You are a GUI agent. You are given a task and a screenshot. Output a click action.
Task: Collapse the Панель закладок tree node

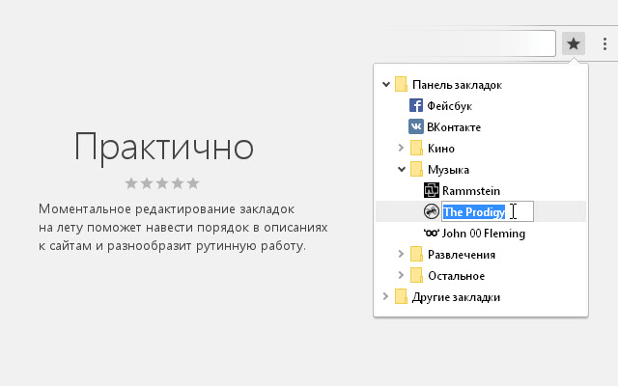pos(386,84)
